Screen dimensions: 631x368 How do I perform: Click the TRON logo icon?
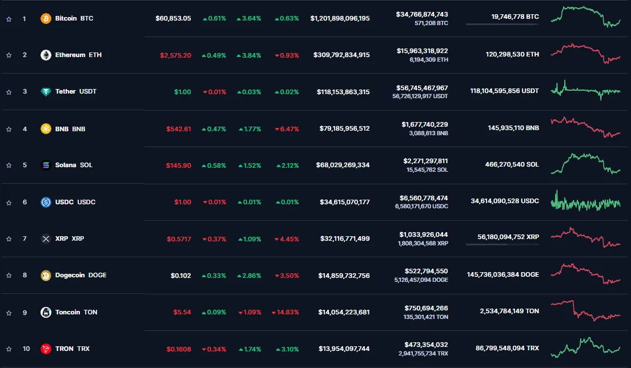(46, 349)
